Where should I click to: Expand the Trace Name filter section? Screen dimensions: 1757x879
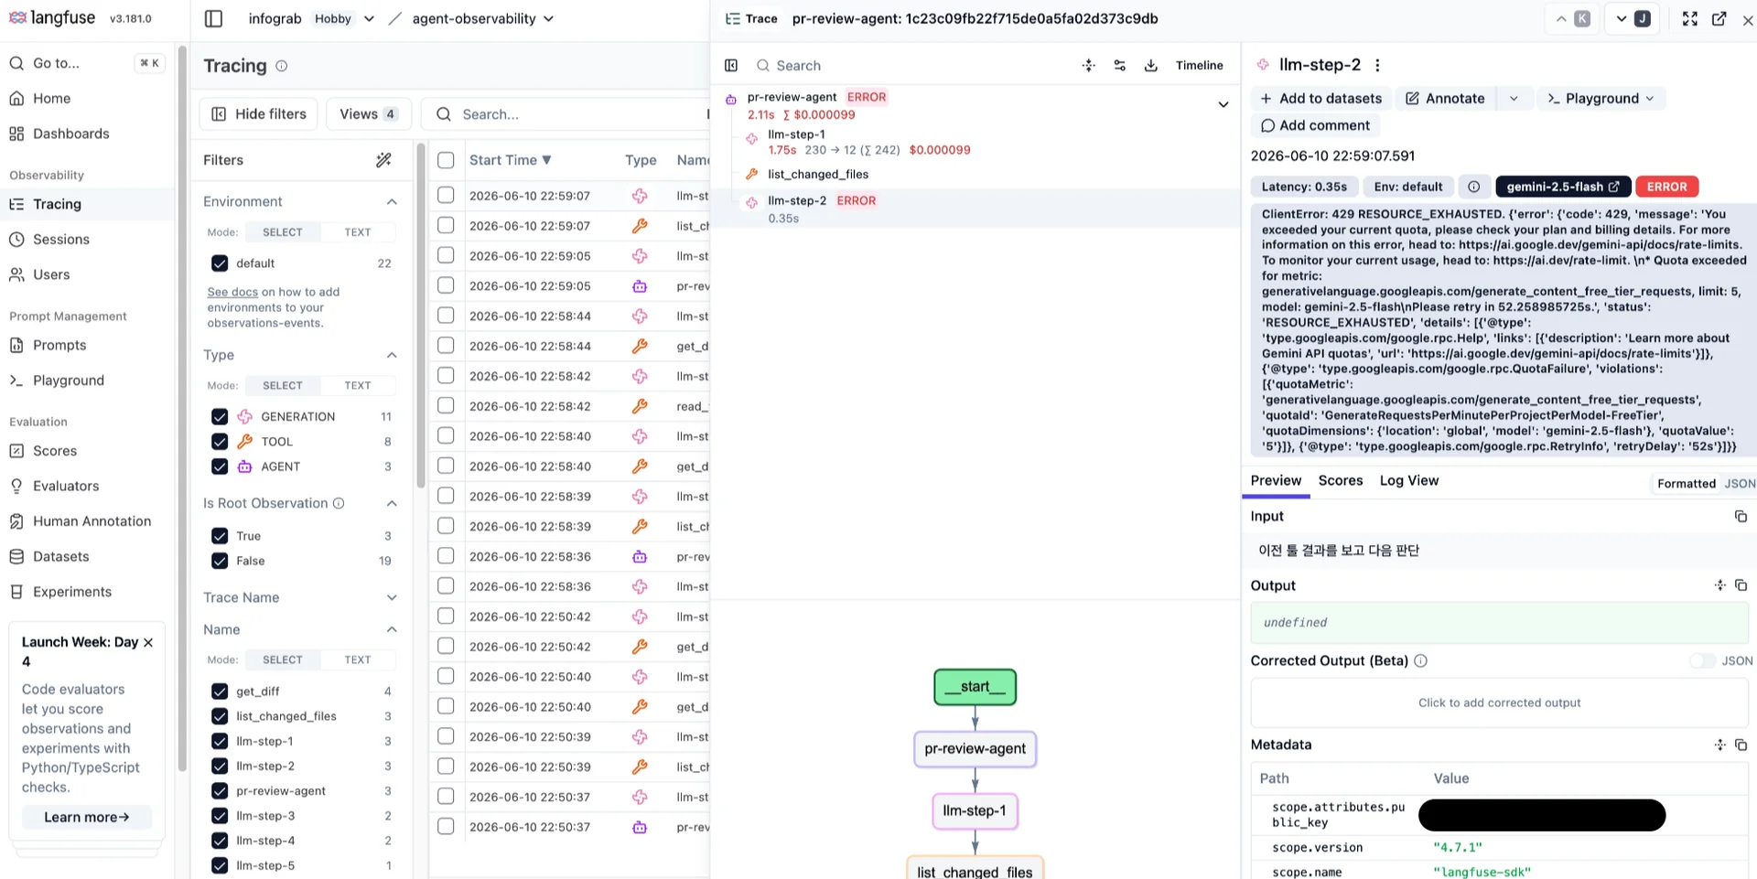tap(392, 597)
